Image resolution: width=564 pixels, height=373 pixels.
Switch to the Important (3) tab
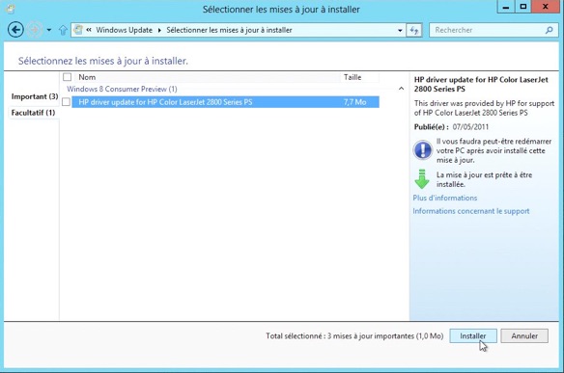[35, 96]
